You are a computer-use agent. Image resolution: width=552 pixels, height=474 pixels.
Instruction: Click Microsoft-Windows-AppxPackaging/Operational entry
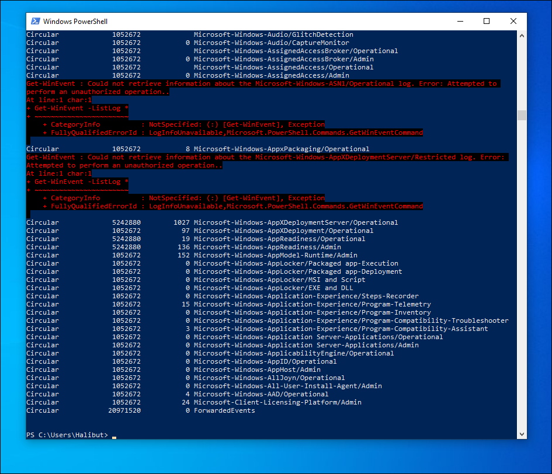click(282, 149)
